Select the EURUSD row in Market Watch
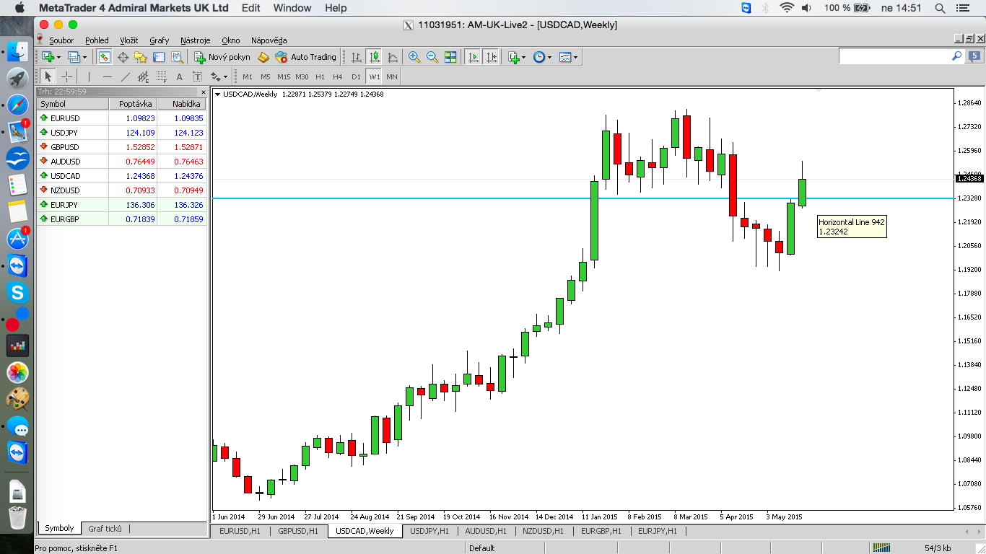 point(121,118)
